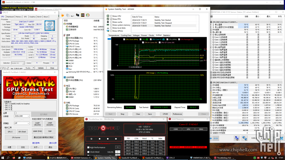The height and width of the screenshot is (160, 285).
Task: Click the HWiNFO monitor search icon
Action: (237, 139)
